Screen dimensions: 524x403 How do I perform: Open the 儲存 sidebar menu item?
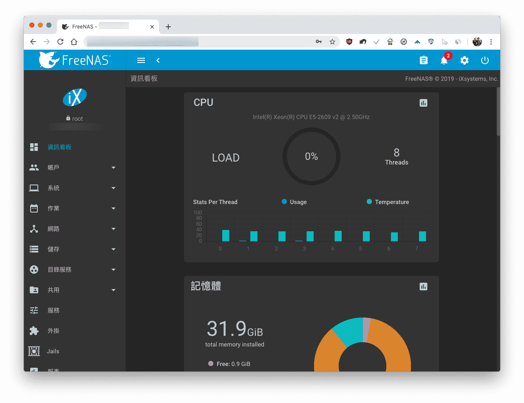tap(75, 249)
